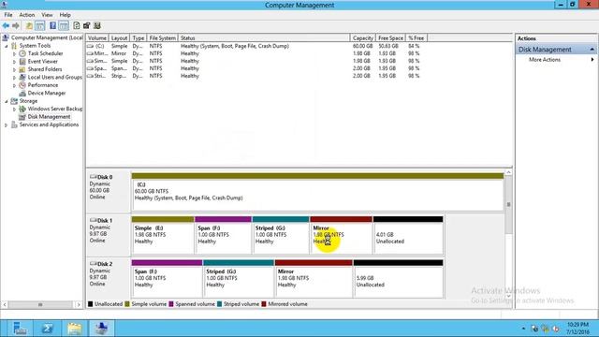Click the Disk 2 drive icon
Viewport: 599px width, 337px height.
point(94,264)
